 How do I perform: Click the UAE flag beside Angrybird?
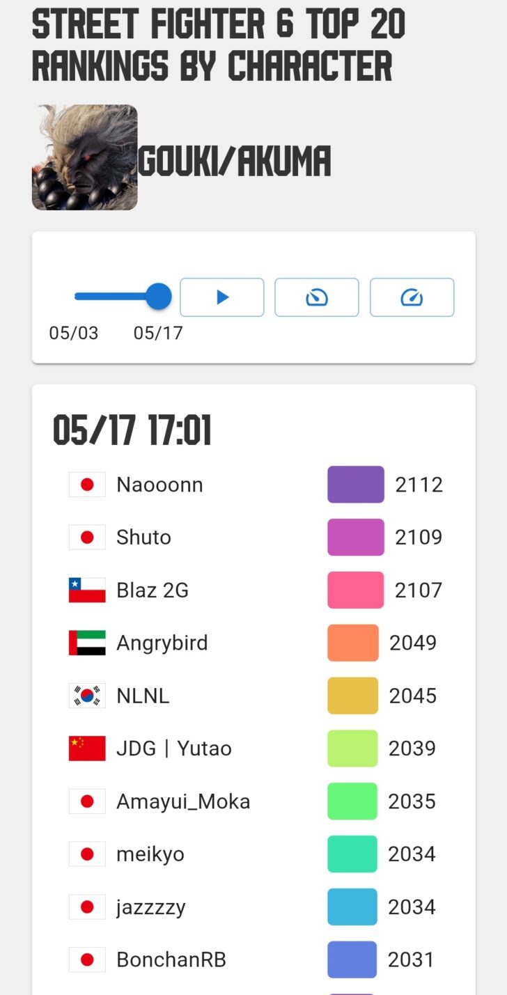pos(87,643)
